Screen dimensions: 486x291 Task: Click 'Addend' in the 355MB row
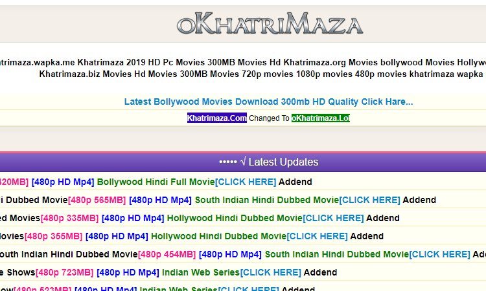(x=367, y=237)
